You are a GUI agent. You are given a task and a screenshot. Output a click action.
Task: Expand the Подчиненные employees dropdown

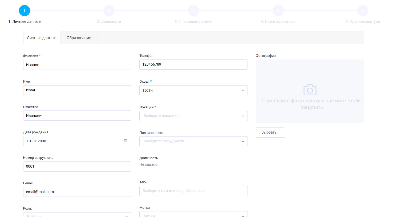pos(193,141)
